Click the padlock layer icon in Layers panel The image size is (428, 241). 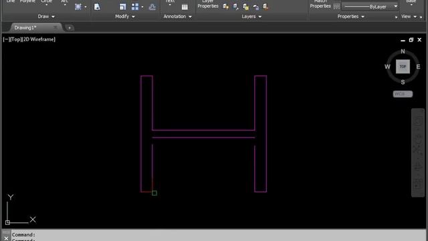pos(255,7)
